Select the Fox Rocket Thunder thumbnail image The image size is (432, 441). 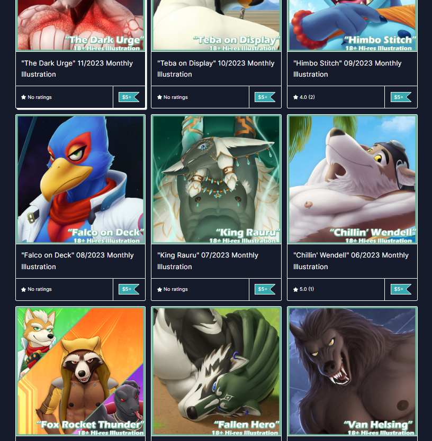coord(80,372)
